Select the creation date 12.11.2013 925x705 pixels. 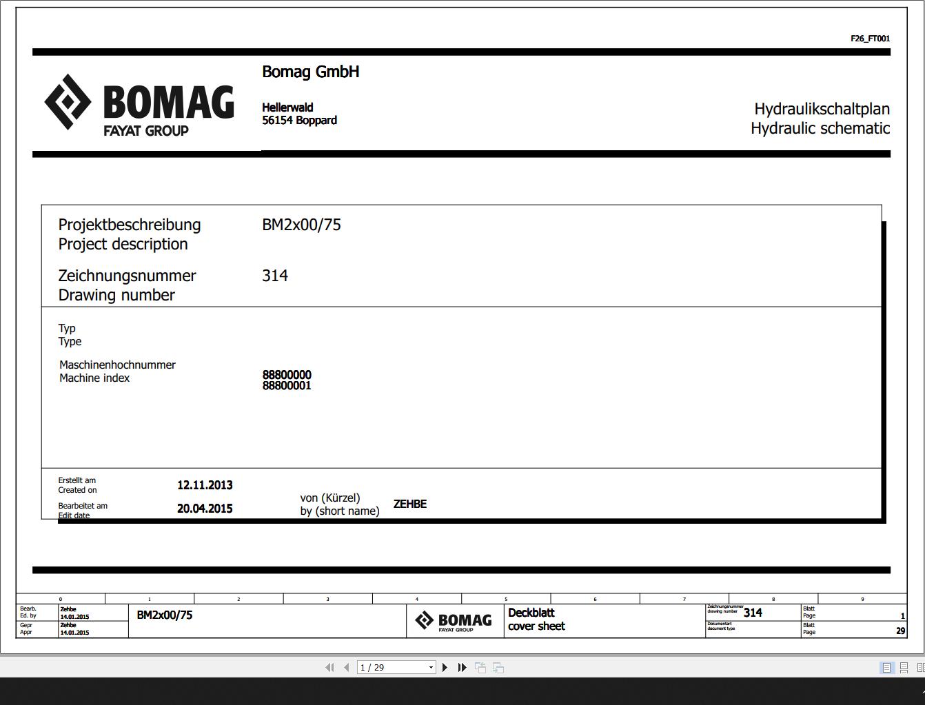click(x=205, y=484)
